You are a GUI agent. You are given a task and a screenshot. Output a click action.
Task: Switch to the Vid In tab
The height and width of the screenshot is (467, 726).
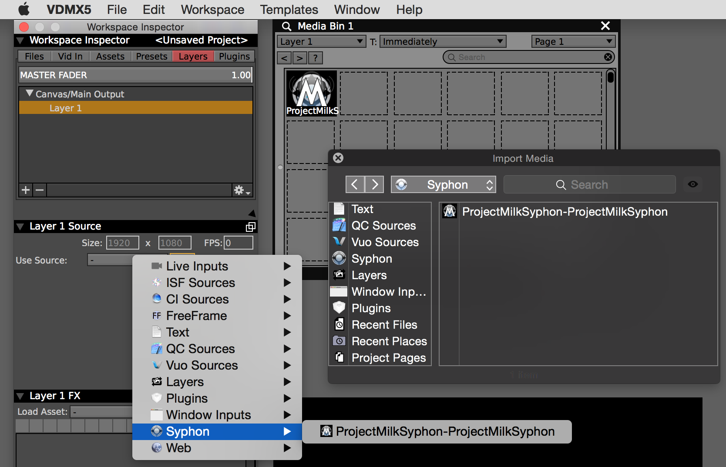click(70, 56)
